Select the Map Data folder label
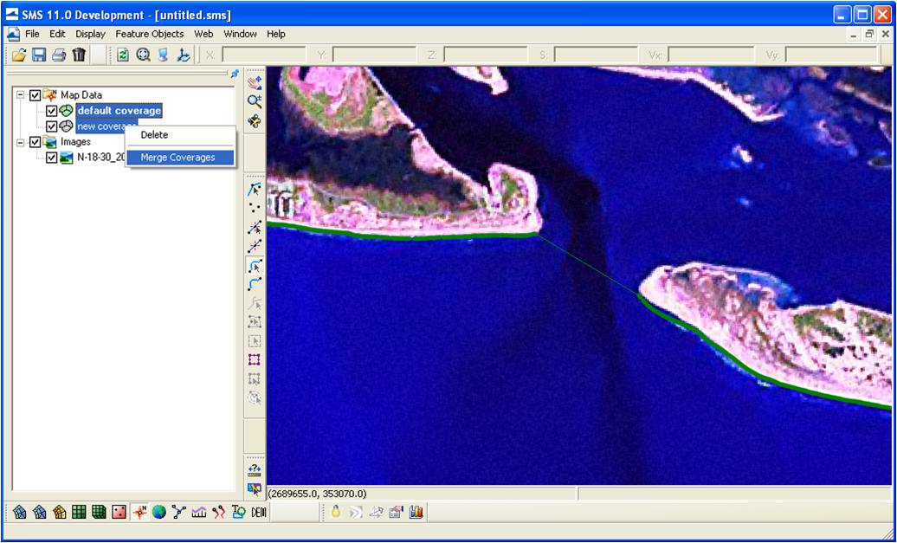 (x=81, y=95)
